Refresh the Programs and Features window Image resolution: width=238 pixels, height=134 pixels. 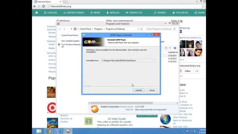tap(141, 29)
